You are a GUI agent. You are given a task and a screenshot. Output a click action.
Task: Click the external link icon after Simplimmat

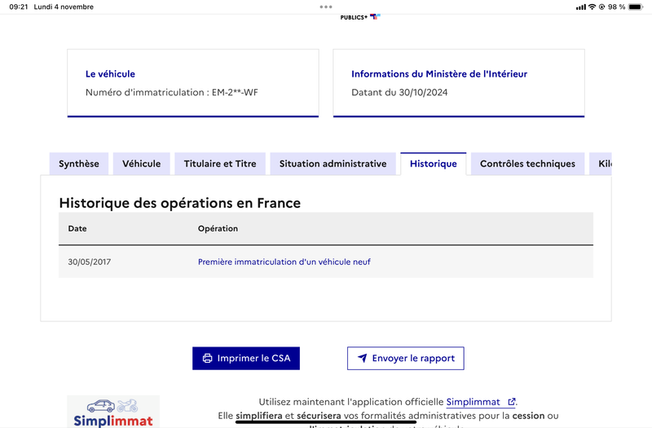[512, 402]
